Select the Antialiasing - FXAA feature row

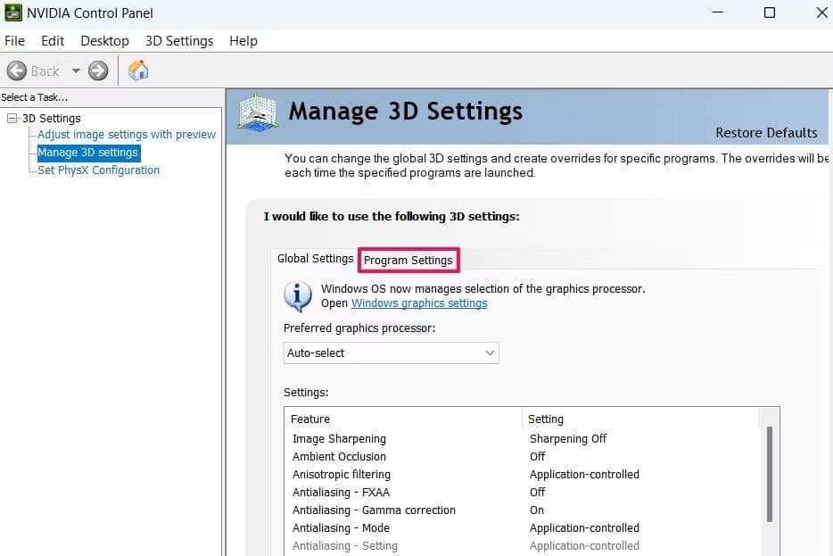pos(342,492)
